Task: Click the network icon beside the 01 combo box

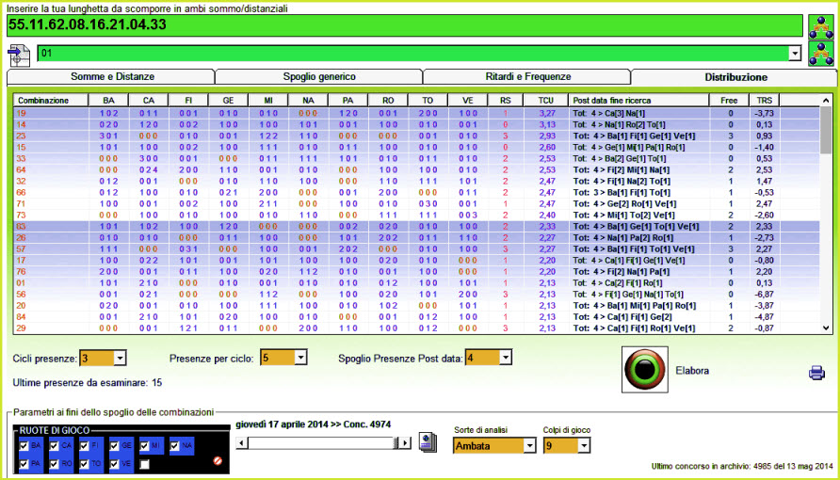Action: [x=821, y=54]
